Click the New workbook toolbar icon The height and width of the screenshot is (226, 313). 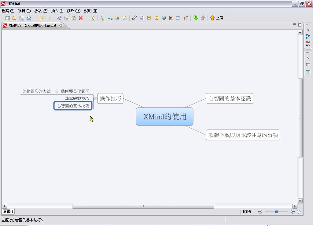coord(8,18)
